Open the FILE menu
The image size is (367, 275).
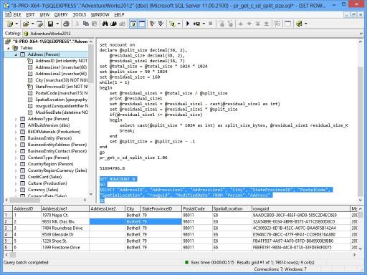17,15
